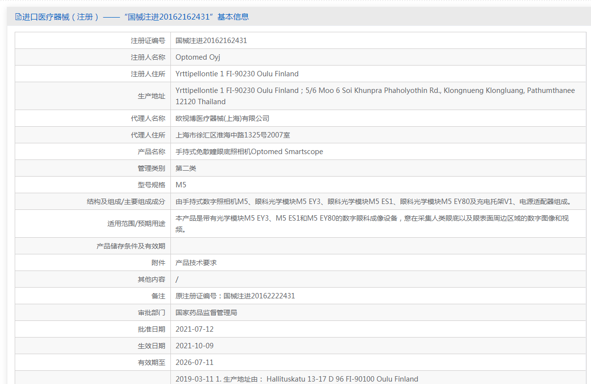Viewport: 591px width, 384px height.
Task: Click the 产品名称 label
Action: (x=151, y=152)
